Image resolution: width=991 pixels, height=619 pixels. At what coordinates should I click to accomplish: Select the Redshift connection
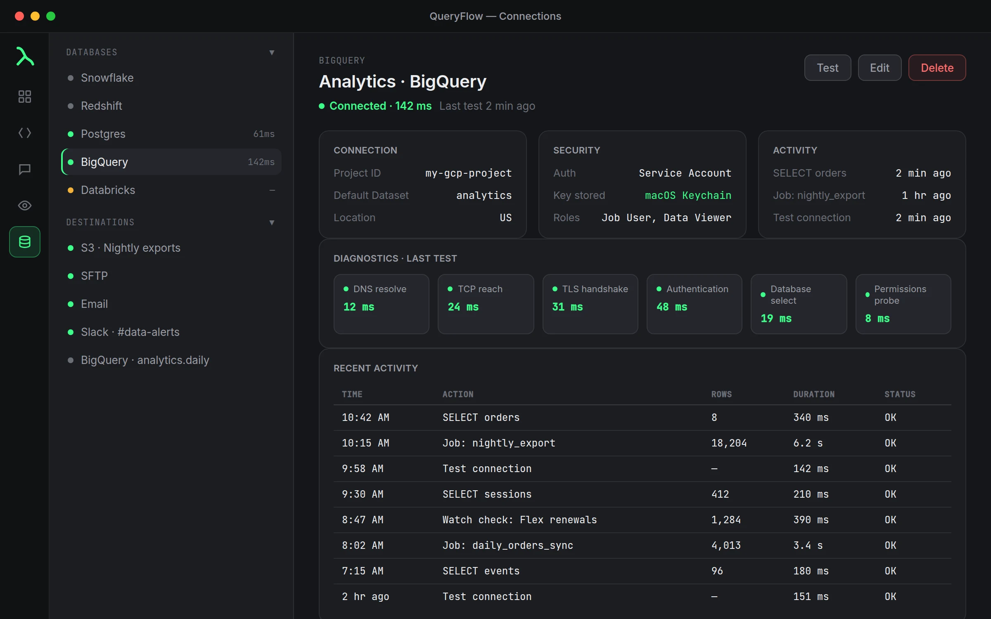171,106
